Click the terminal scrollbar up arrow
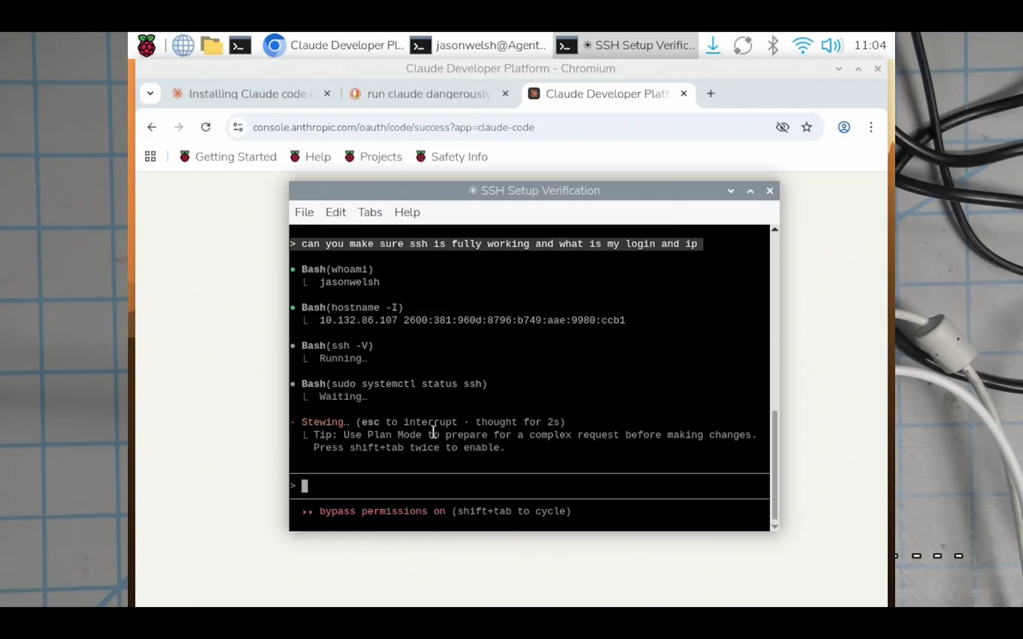Viewport: 1023px width, 639px height. pos(775,229)
